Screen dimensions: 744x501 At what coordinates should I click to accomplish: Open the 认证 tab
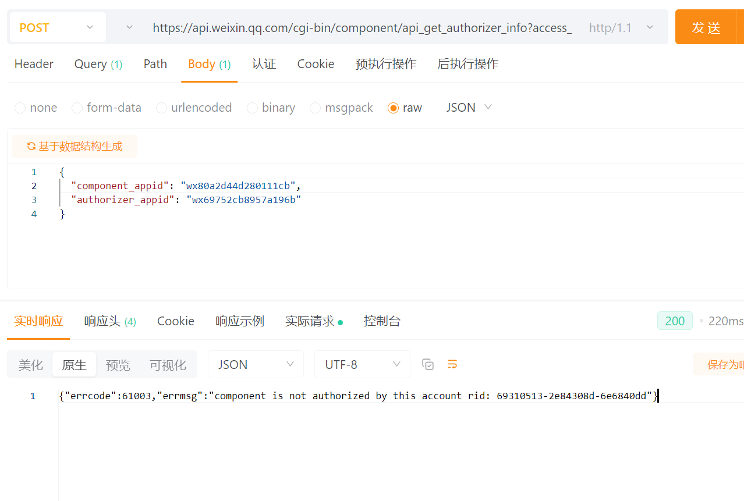[x=264, y=64]
